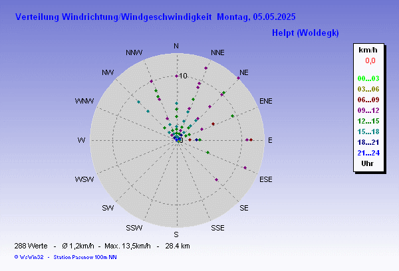
Task: Click the 'WSW' compass label
Action: [x=84, y=179]
